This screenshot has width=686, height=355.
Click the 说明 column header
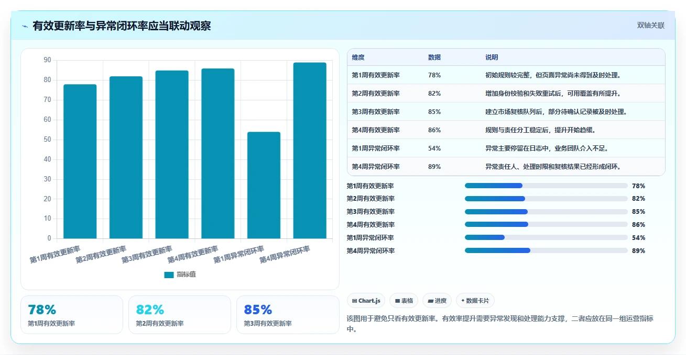coord(492,58)
